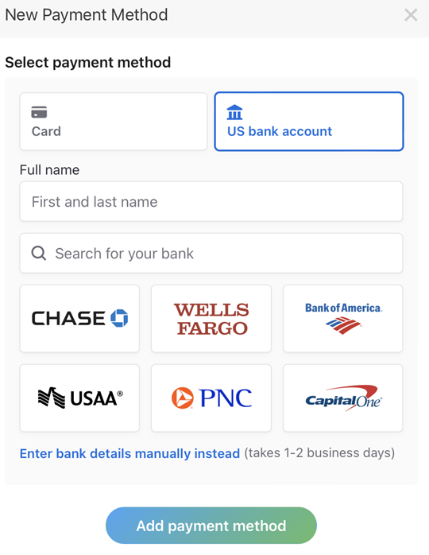Open Enter bank details manually instead link

(129, 453)
